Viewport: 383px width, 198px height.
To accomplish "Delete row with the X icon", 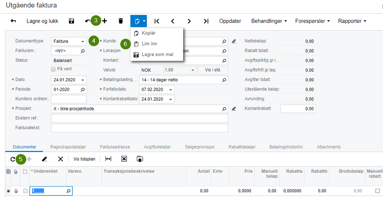I will coord(60,159).
